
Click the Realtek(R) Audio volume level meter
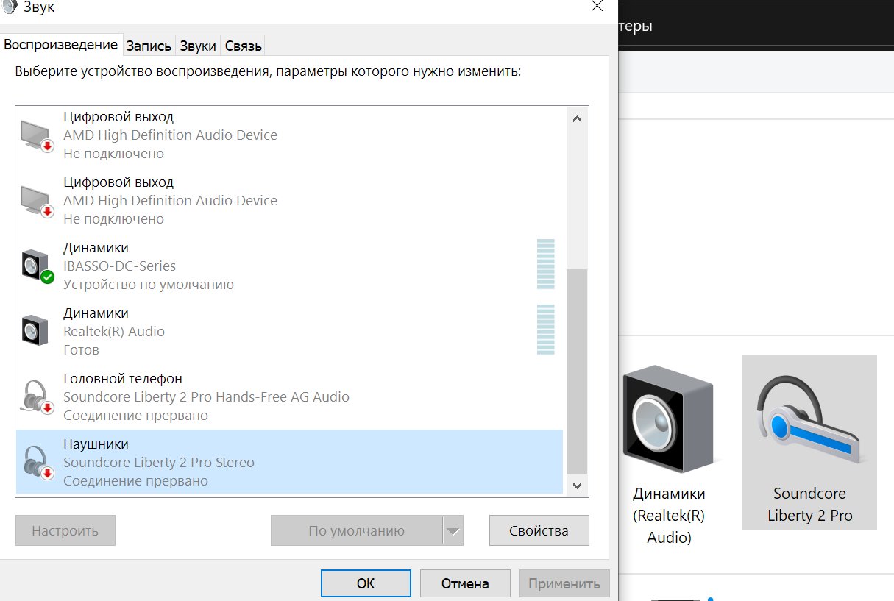click(x=545, y=330)
